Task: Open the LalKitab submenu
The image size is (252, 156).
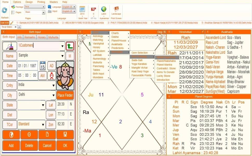Action: pyautogui.click(x=100, y=55)
